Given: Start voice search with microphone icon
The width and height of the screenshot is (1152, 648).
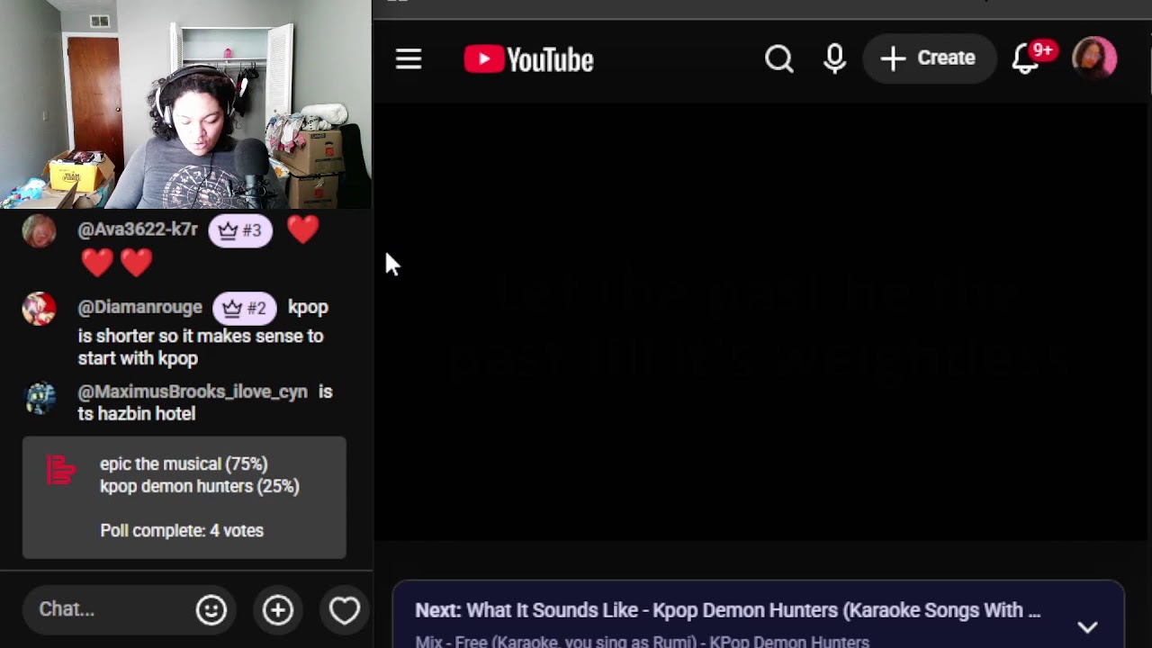Looking at the screenshot, I should [834, 58].
